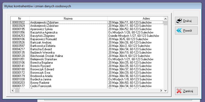Viewport: 205px width, 102px height.
Task: Click number cell 00000177
Action: (x=18, y=86)
